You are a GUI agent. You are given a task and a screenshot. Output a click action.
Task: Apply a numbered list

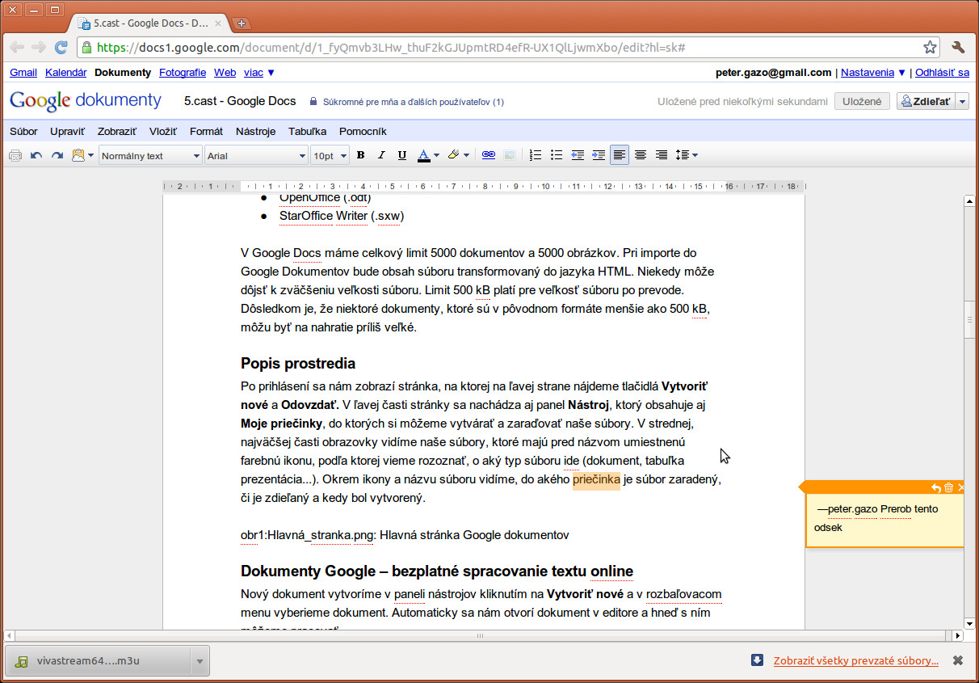[x=536, y=155]
